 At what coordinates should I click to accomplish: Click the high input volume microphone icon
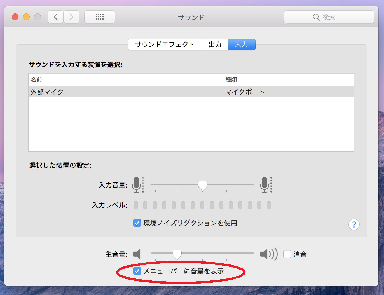pos(266,184)
